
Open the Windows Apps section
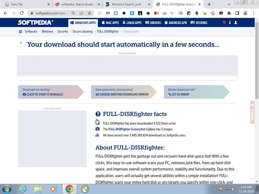pyautogui.click(x=83, y=23)
